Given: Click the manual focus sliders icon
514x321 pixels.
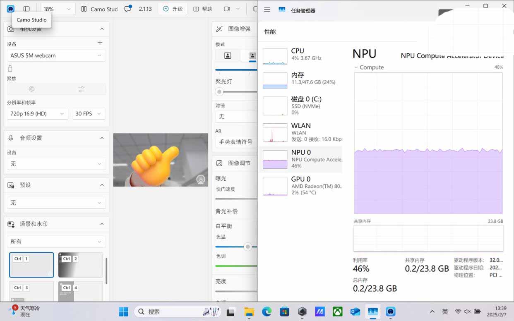Looking at the screenshot, I should [x=81, y=89].
